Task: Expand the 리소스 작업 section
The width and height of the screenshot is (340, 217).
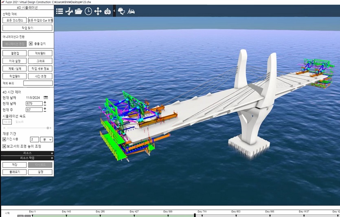Action: pyautogui.click(x=52, y=158)
